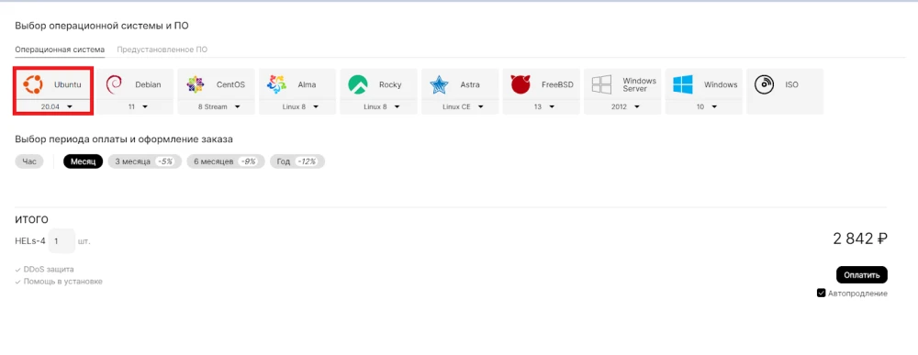Open the Windows Server 2012 version dropdown
Screen dimensions: 918x355
(x=624, y=106)
